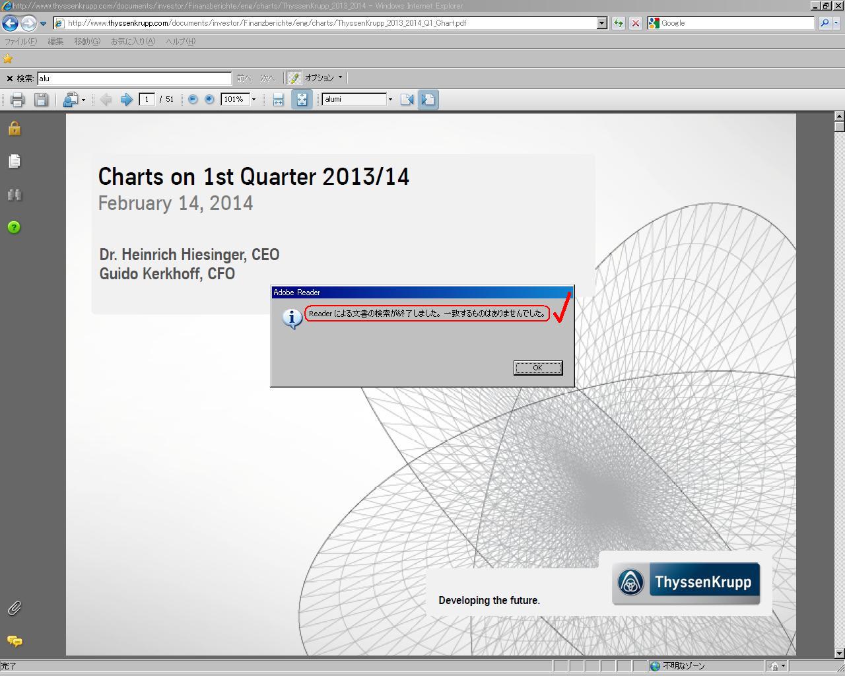Click the search magnifier button
Viewport: 845px width, 676px height.
(x=825, y=23)
